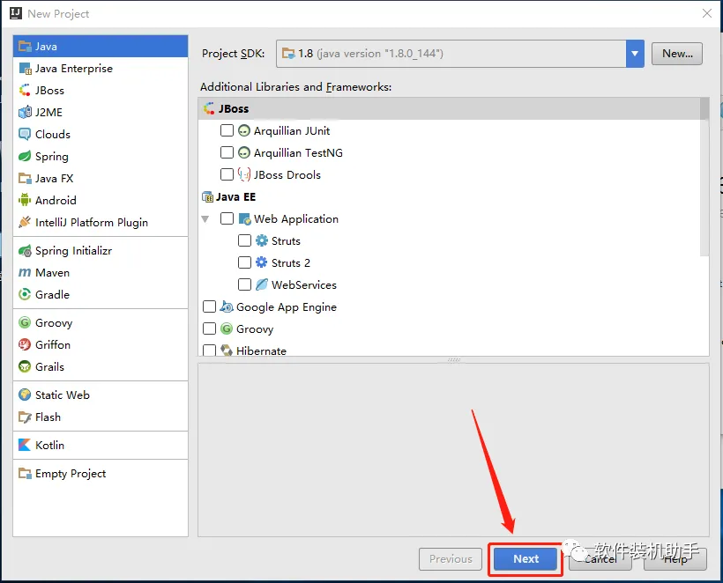Viewport: 723px width, 583px height.
Task: Click the Java project type icon
Action: [25, 47]
